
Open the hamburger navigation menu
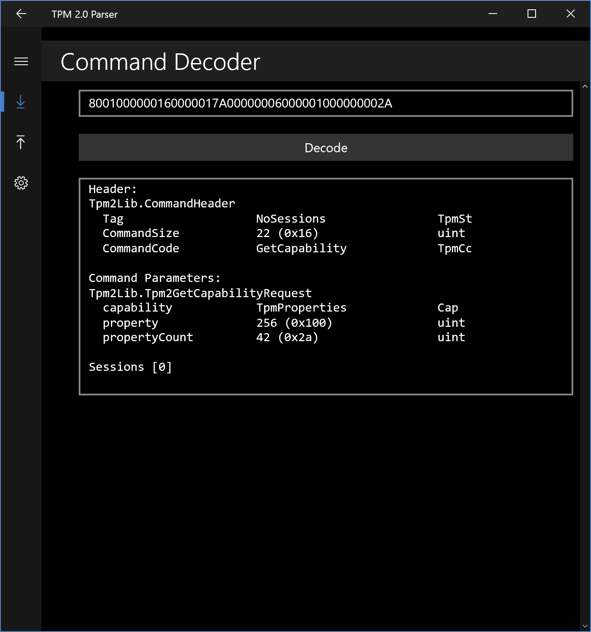click(21, 62)
